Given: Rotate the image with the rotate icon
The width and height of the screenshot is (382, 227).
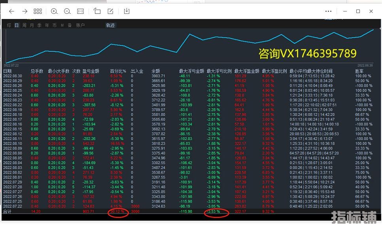Looking at the screenshot, I should tap(97, 11).
